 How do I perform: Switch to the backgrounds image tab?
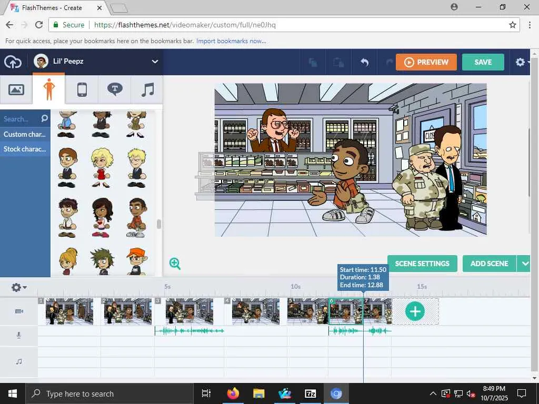pos(16,89)
